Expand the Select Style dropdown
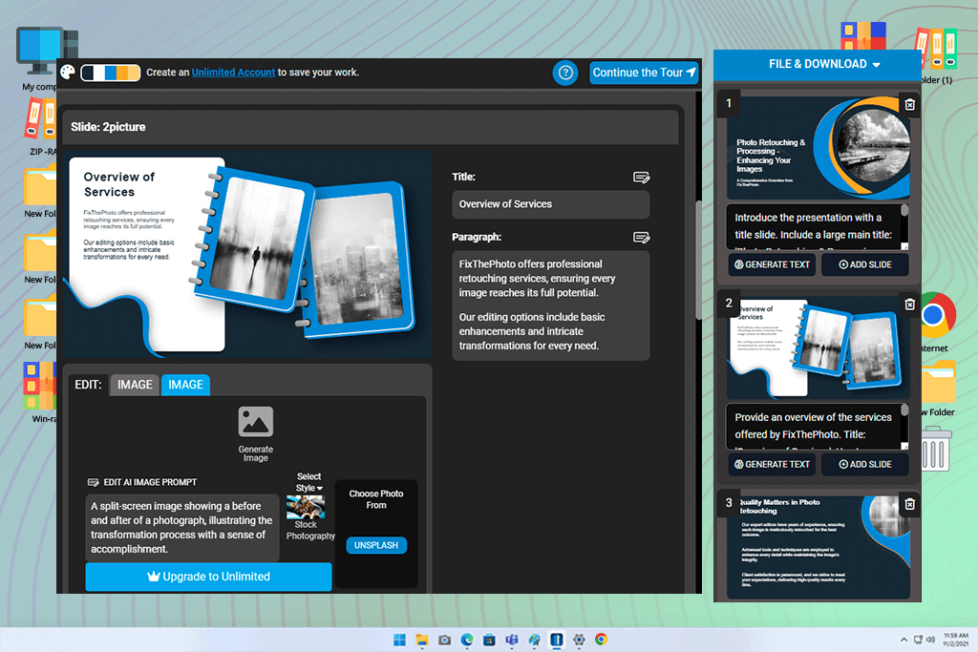 (x=308, y=482)
